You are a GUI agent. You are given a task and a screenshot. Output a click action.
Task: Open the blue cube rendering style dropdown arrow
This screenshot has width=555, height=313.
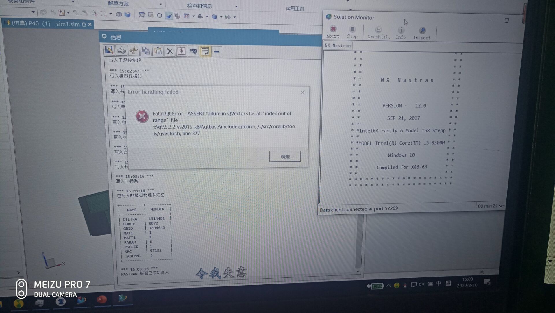click(x=221, y=17)
